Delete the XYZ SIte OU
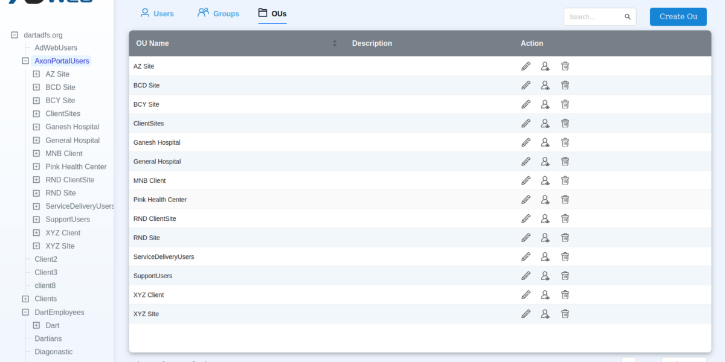The height and width of the screenshot is (362, 725). [x=565, y=314]
